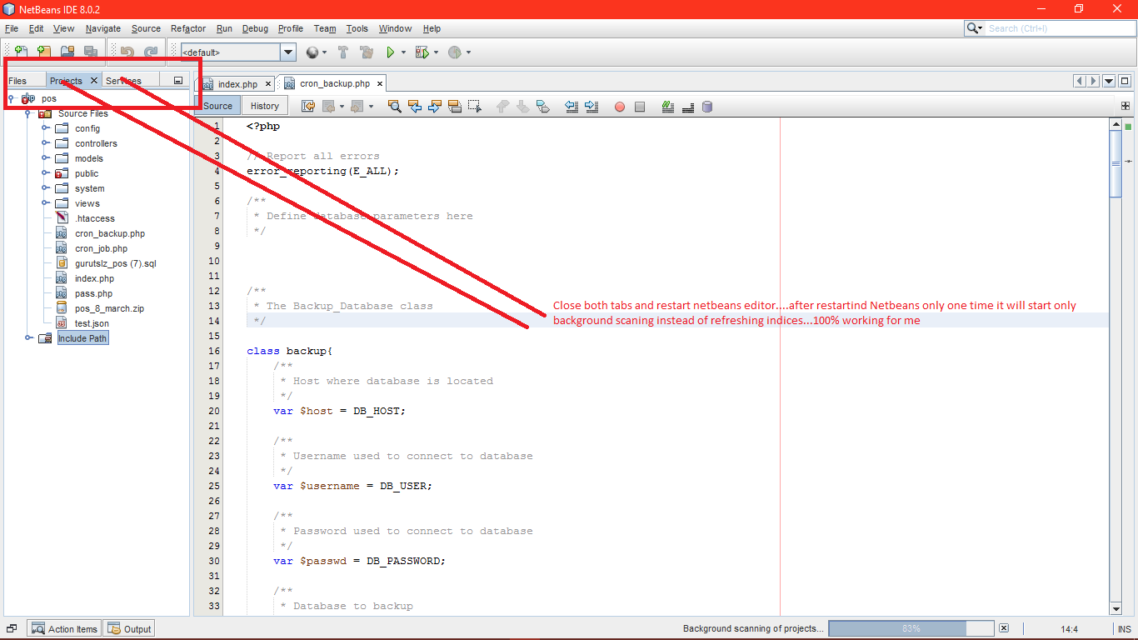Screen dimensions: 1138x640
Task: Click the Toggle Bookmark icon
Action: coord(543,106)
